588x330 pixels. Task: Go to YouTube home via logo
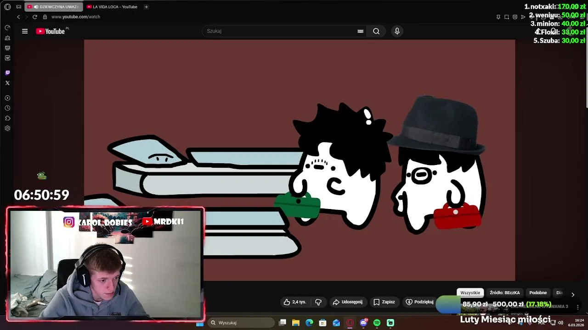51,31
